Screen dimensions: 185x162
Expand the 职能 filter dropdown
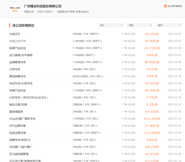(140, 25)
